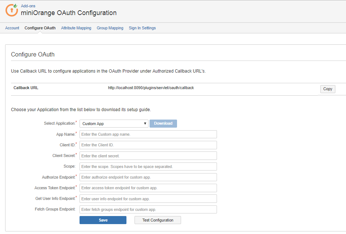
Task: Focus the Authorize Endpoint field
Action: tap(148, 177)
